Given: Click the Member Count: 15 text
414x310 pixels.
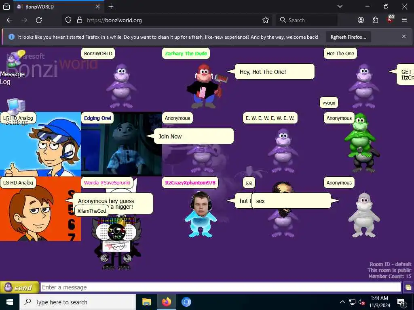Looking at the screenshot, I should [390, 276].
